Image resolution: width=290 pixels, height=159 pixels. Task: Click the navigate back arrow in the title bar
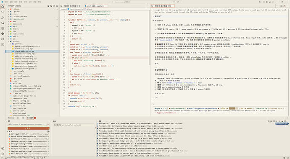(109, 2)
